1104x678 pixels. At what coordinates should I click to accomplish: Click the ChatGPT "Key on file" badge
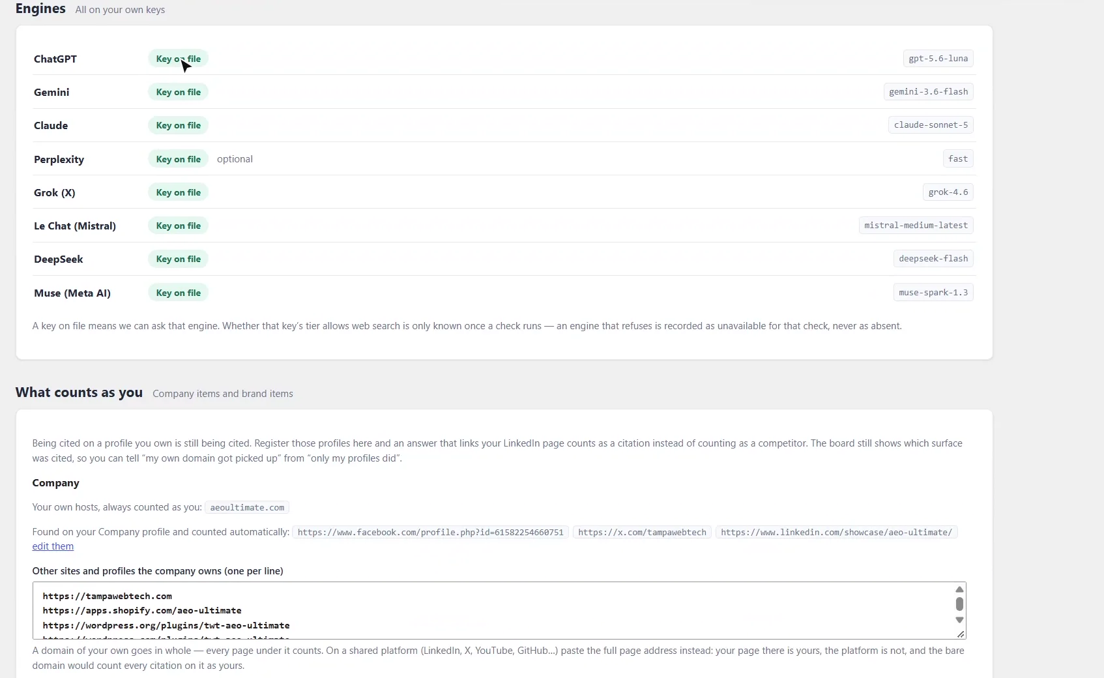pos(178,59)
